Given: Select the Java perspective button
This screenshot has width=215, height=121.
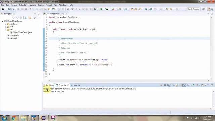Looking at the screenshot, I should 208,9.
